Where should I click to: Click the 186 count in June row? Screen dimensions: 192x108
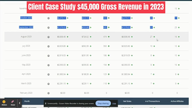pyautogui.click(x=105, y=55)
